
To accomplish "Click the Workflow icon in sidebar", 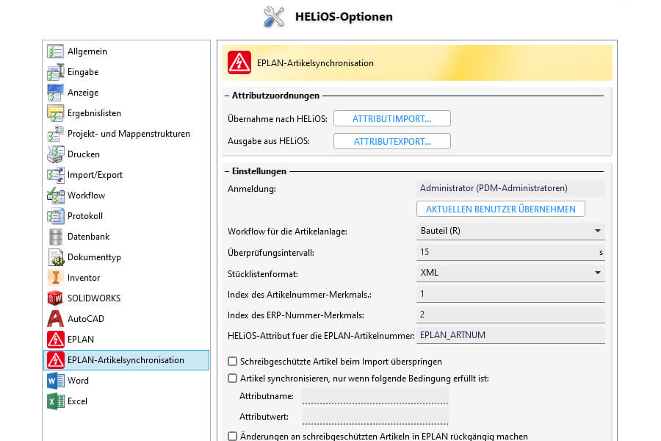I will coord(55,196).
